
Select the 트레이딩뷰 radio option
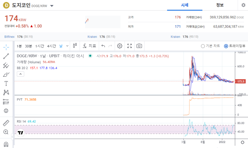pyautogui.click(x=235, y=46)
